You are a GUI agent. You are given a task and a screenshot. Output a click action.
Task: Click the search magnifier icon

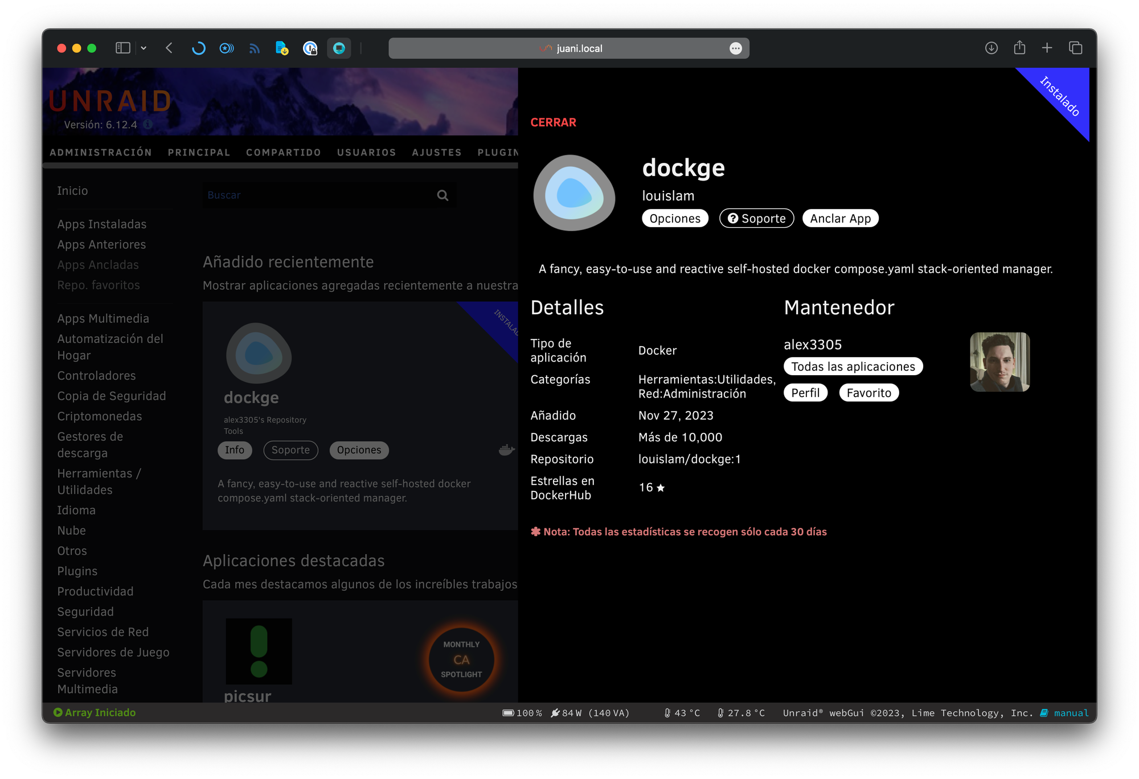(x=443, y=195)
